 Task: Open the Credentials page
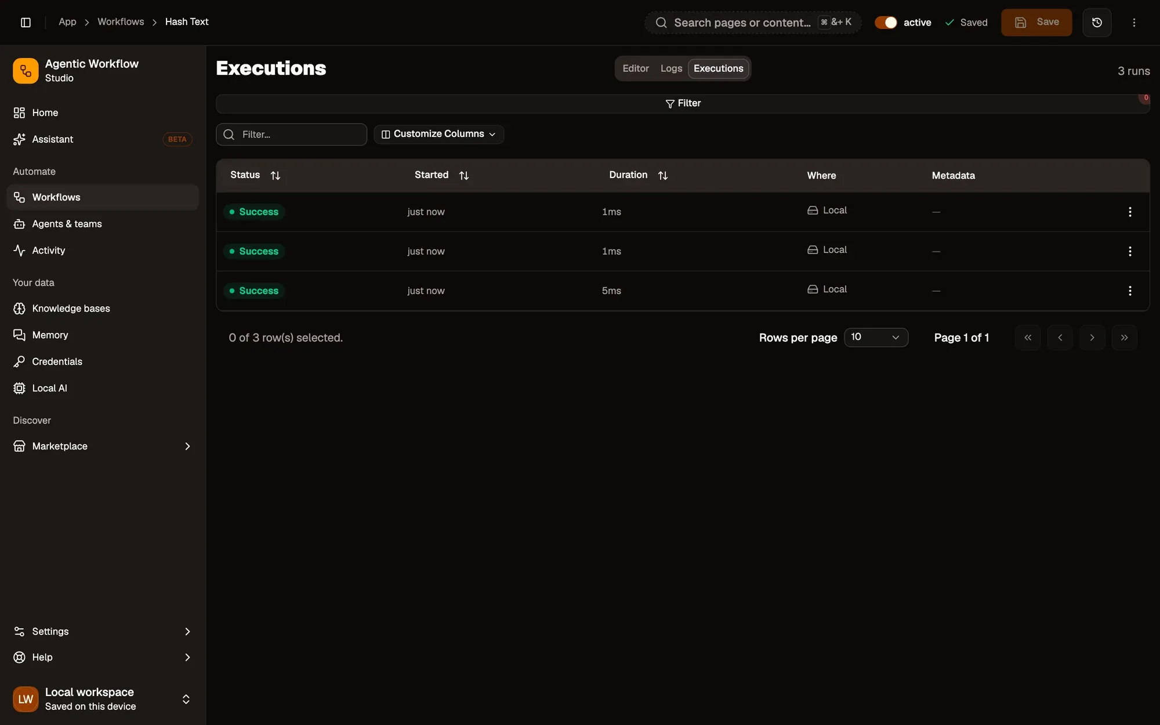[103, 361]
